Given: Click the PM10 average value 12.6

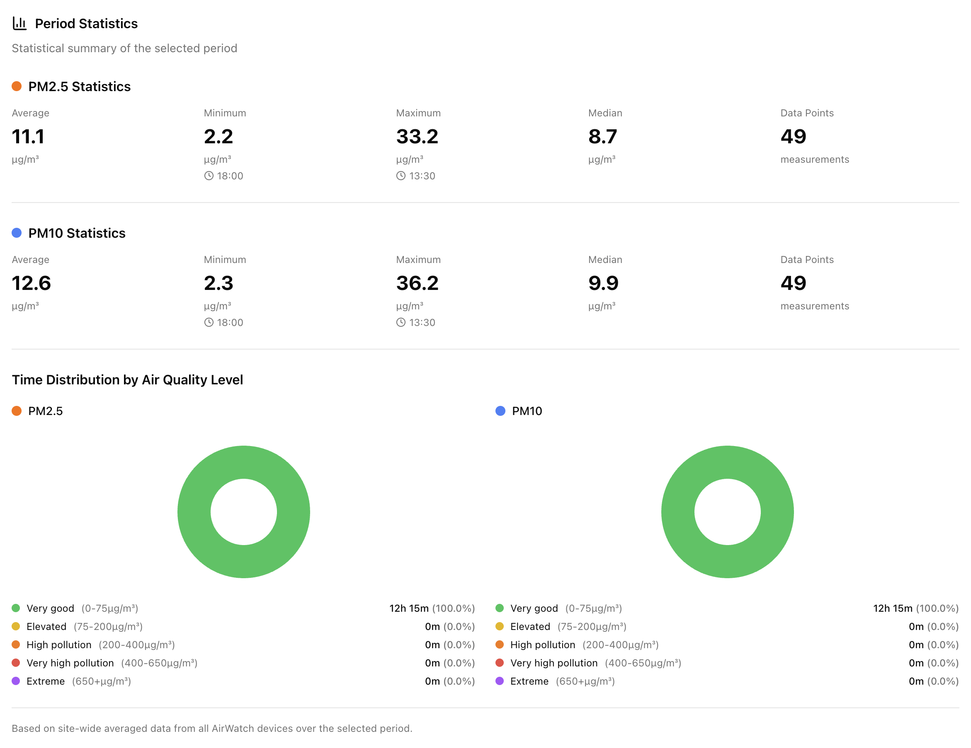Looking at the screenshot, I should (31, 283).
